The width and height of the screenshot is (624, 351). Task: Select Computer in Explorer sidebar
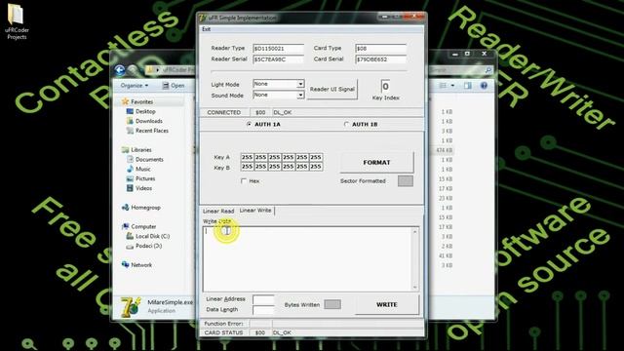click(143, 226)
